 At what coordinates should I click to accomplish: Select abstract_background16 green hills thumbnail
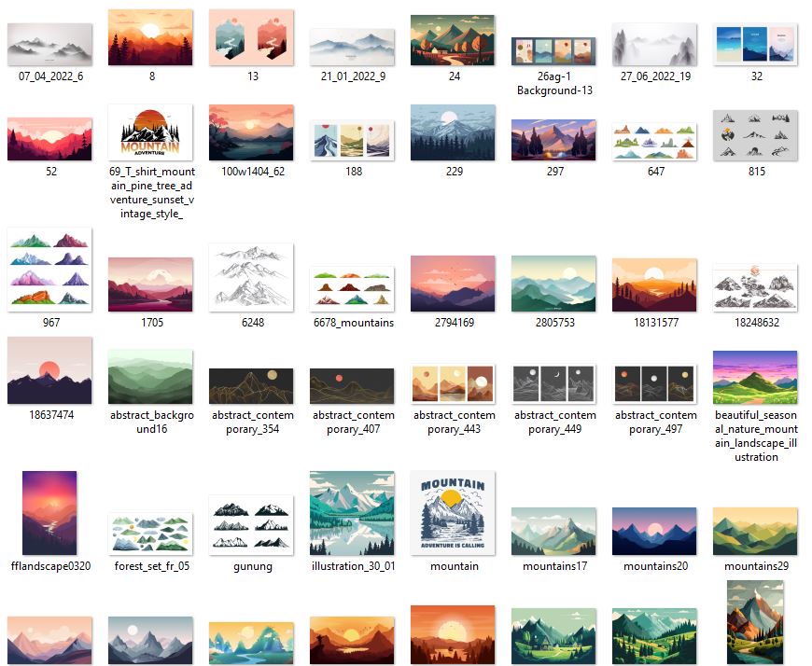pyautogui.click(x=150, y=377)
